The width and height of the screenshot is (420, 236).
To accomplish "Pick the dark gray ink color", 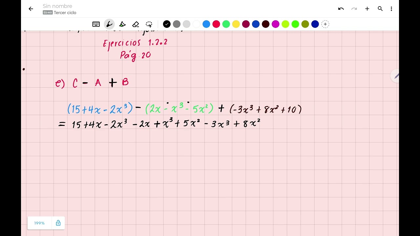I will coord(177,24).
